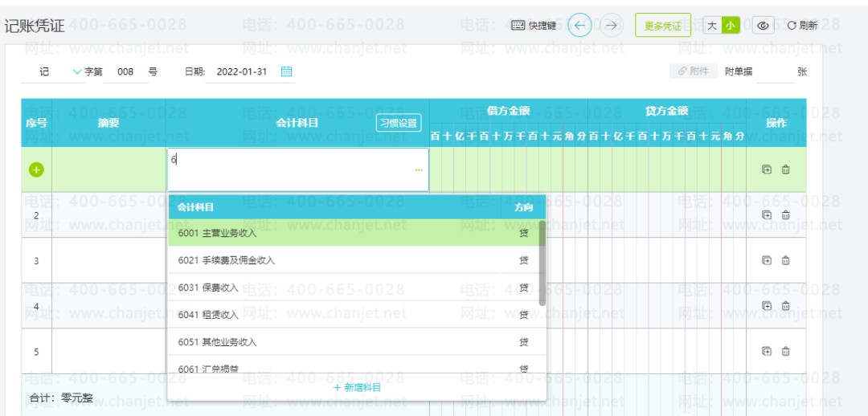This screenshot has width=868, height=416.
Task: Delete row 2 with its trash icon
Action: click(785, 215)
